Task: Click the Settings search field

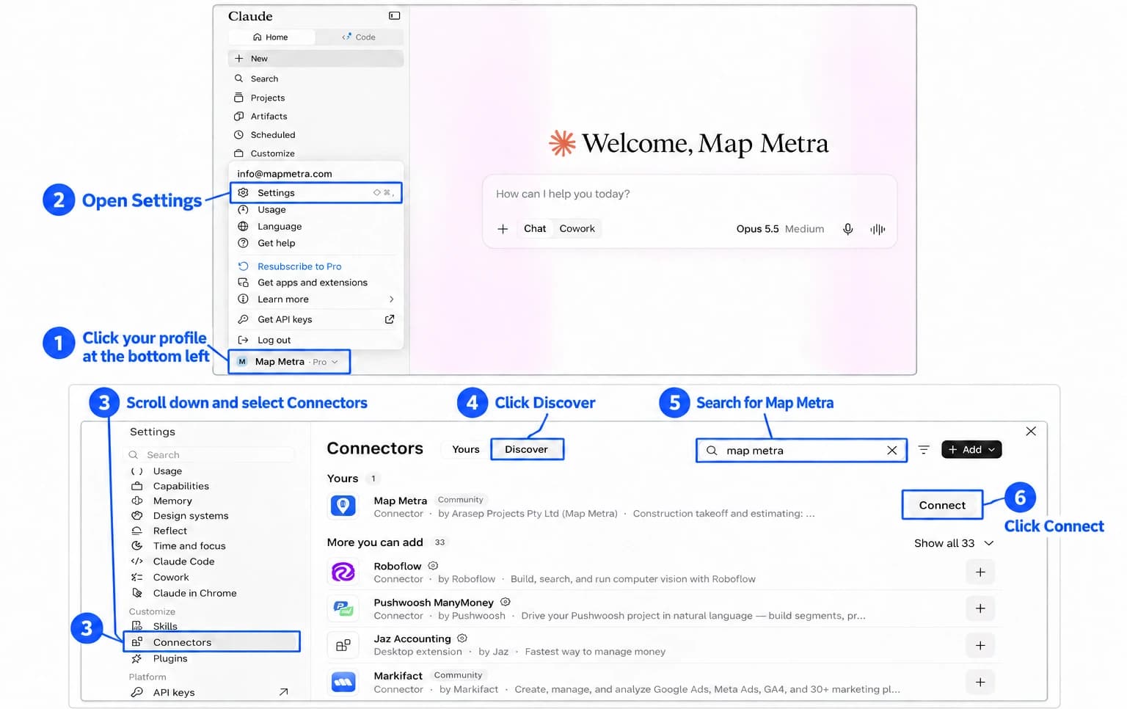Action: click(210, 455)
